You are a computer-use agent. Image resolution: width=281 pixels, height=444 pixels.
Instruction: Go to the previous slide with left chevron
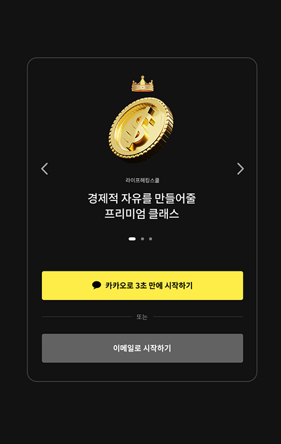[44, 169]
